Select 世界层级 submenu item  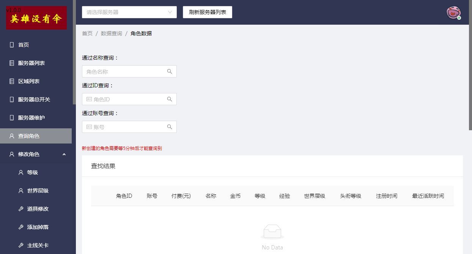[38, 191]
